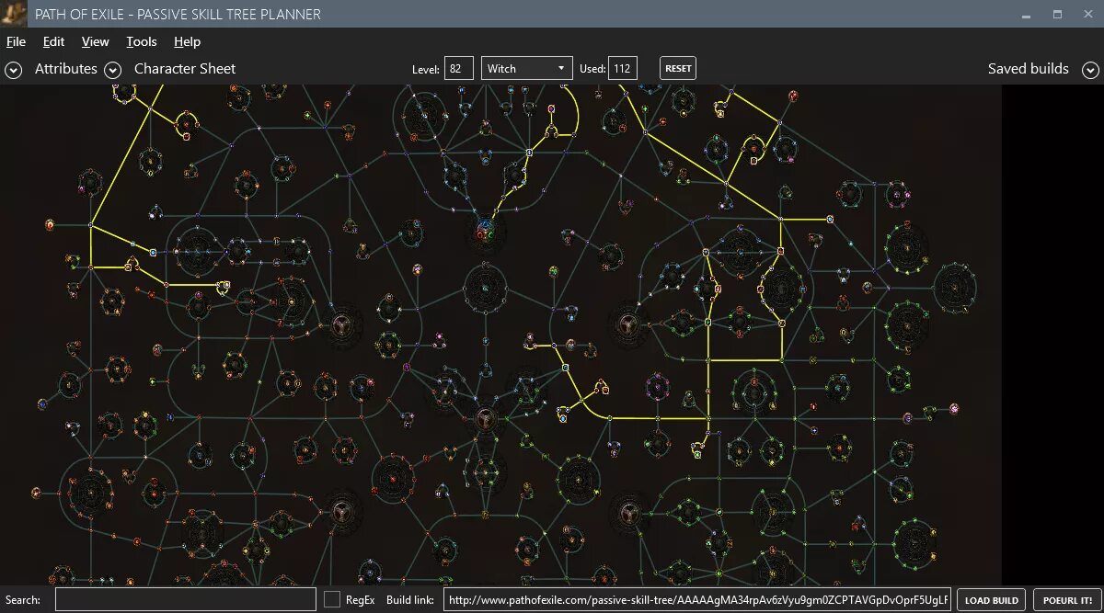The width and height of the screenshot is (1104, 613).
Task: Open the View menu
Action: click(95, 41)
